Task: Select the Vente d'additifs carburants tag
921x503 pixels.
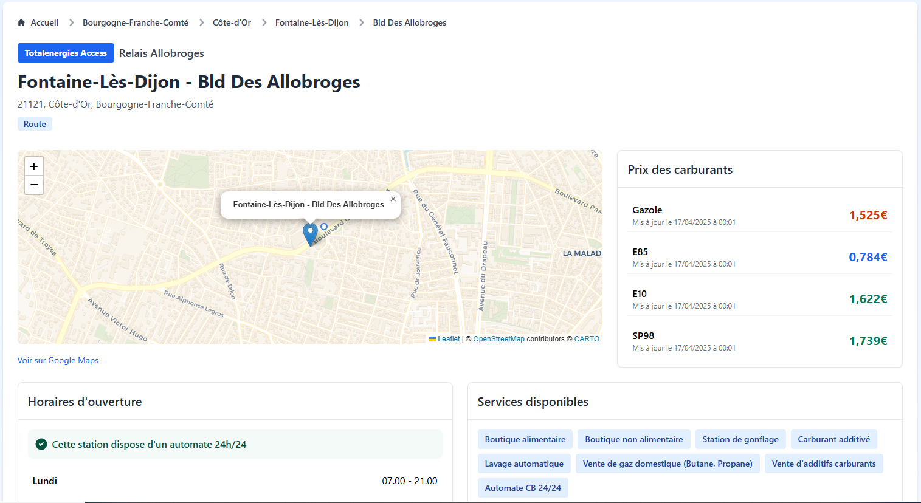Action: (x=824, y=464)
